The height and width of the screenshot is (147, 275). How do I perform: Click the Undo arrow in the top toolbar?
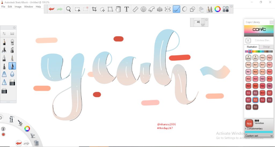51,9
